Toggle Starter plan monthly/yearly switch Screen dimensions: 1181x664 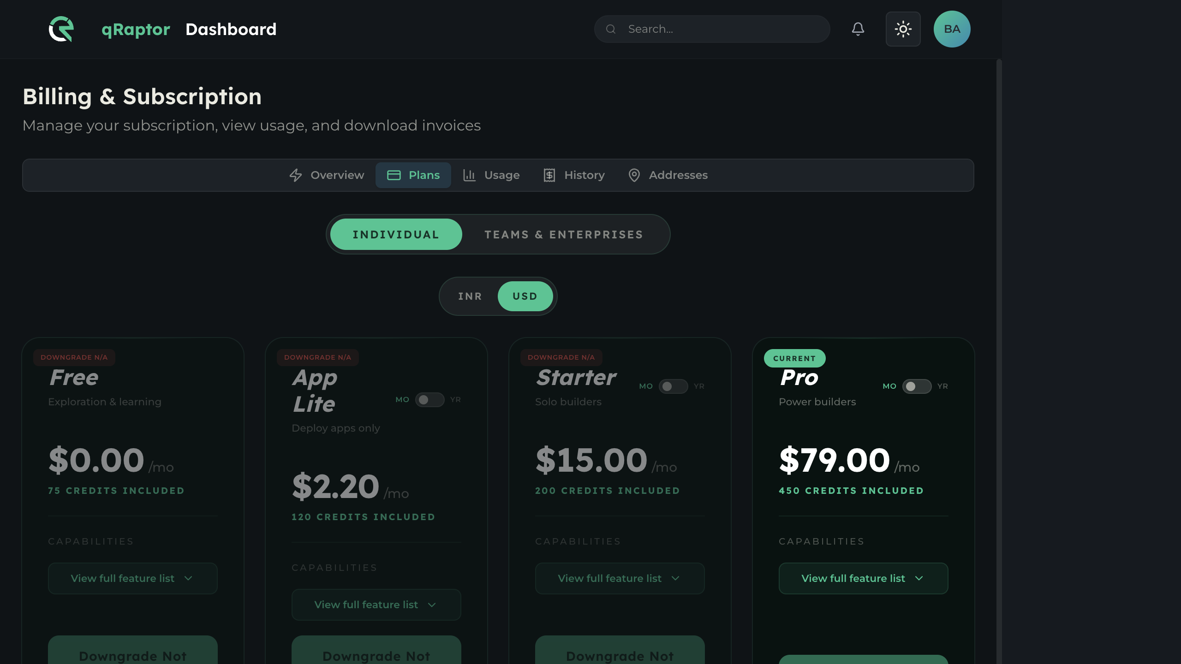click(x=673, y=386)
